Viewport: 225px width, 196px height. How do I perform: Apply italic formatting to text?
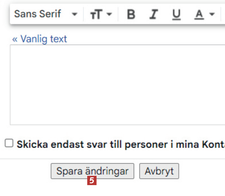pyautogui.click(x=153, y=14)
